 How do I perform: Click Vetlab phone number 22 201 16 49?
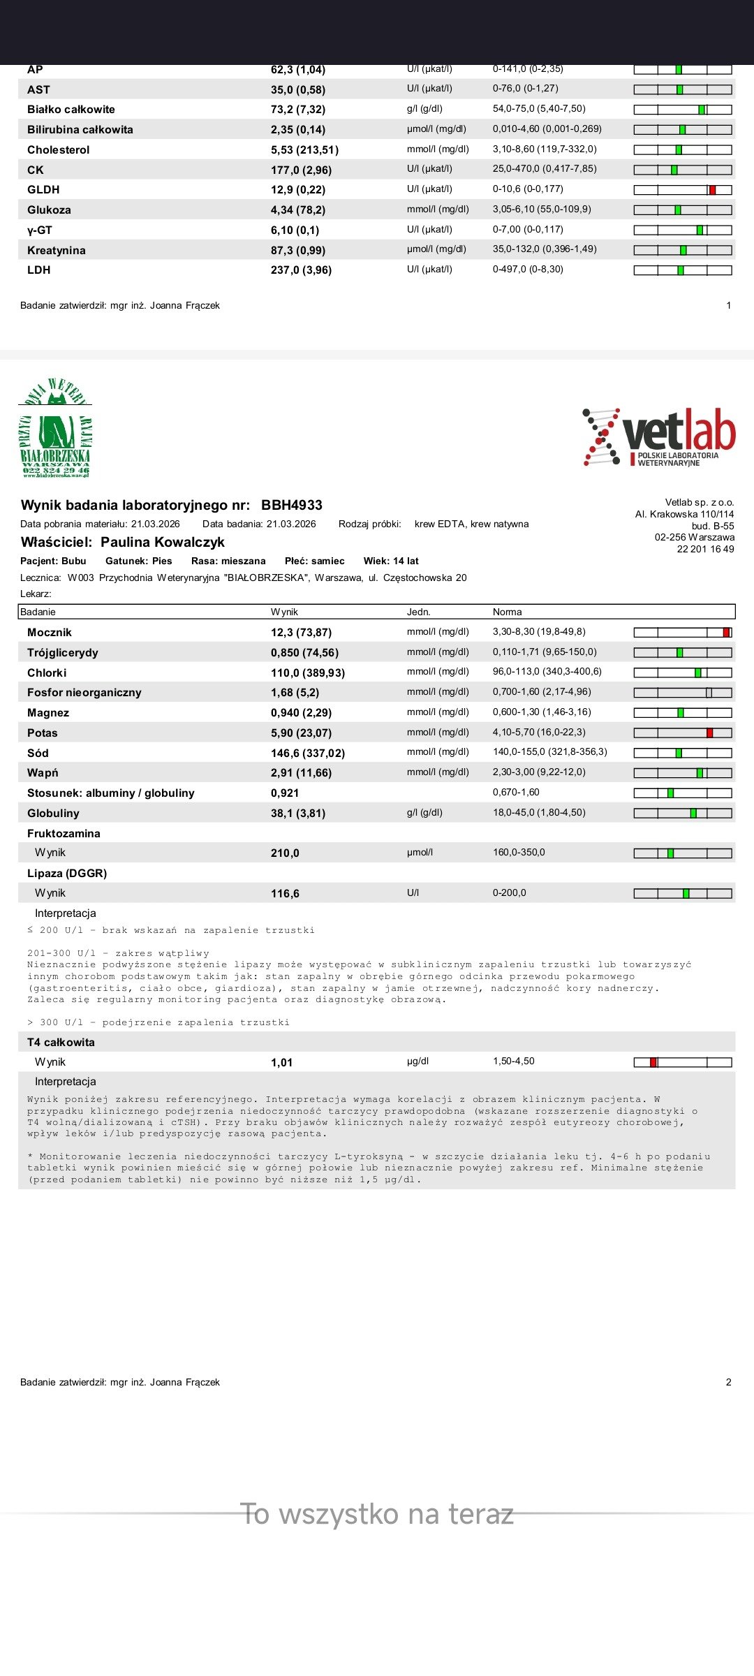click(x=705, y=549)
